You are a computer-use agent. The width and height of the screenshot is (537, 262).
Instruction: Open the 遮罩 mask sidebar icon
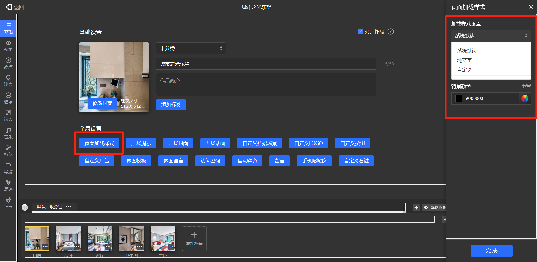coord(8,98)
